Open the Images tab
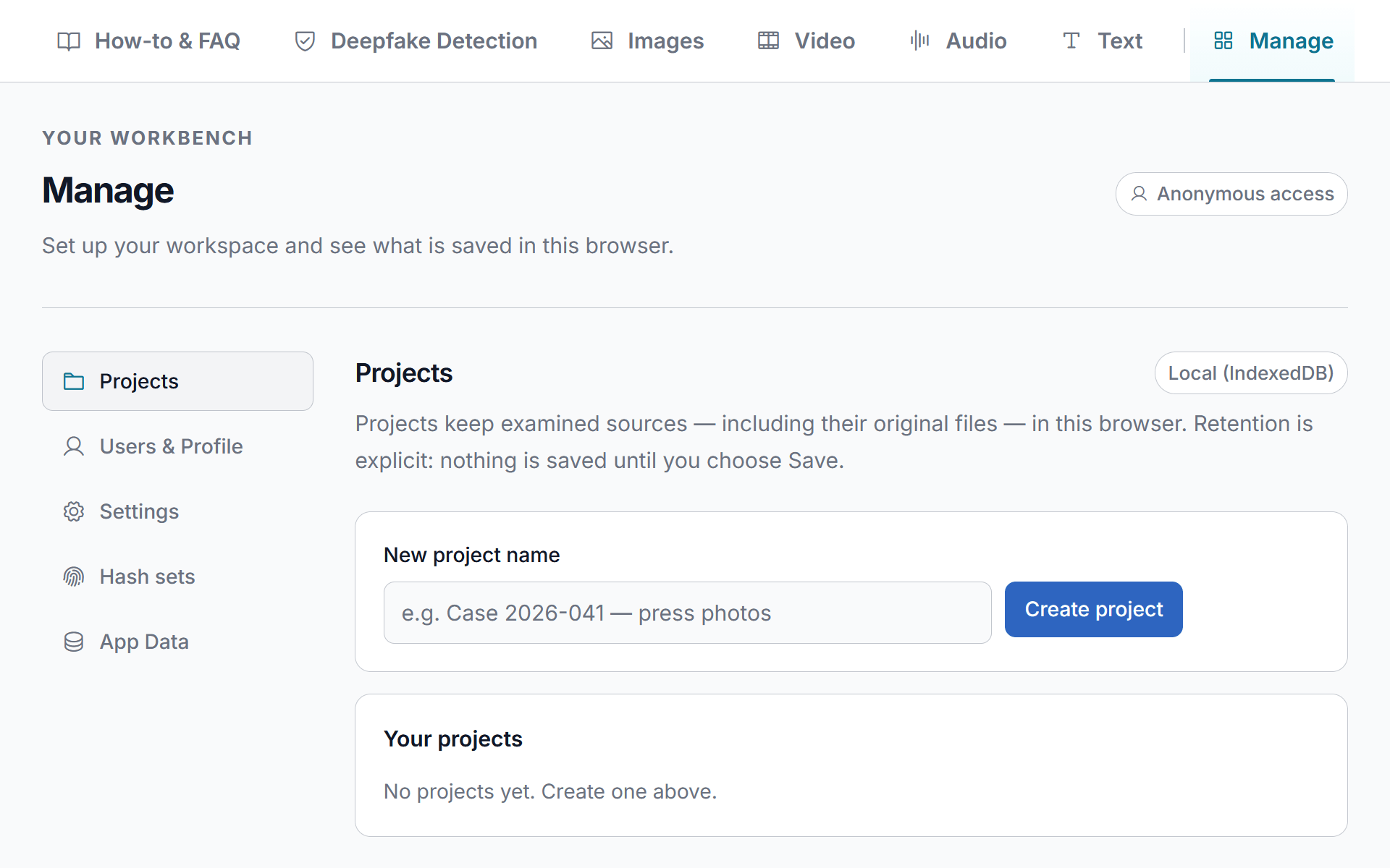 click(647, 41)
